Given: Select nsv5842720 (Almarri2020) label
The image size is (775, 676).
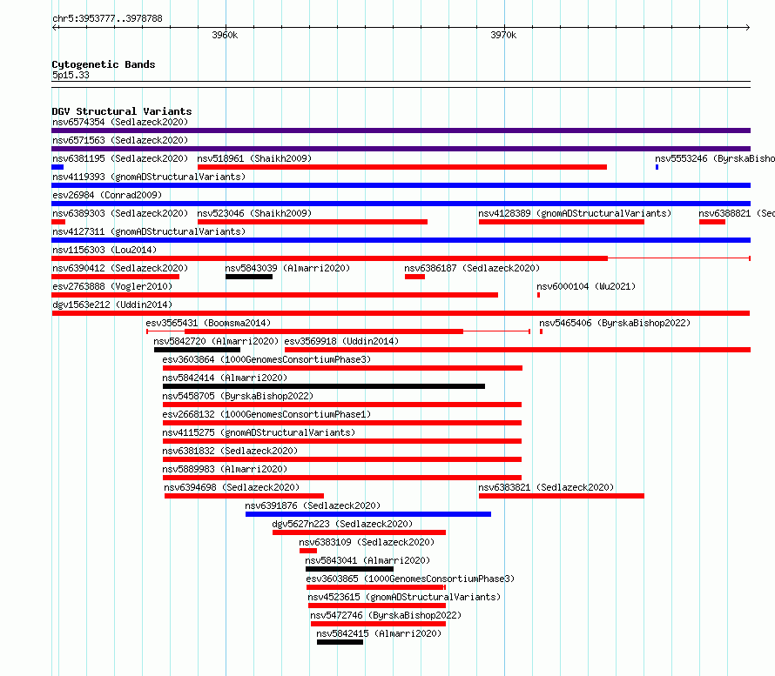Looking at the screenshot, I should click(216, 341).
